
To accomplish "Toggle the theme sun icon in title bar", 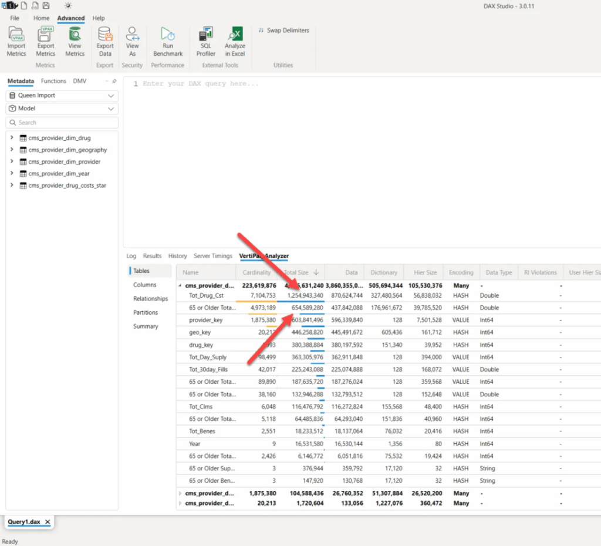I will pos(68,6).
